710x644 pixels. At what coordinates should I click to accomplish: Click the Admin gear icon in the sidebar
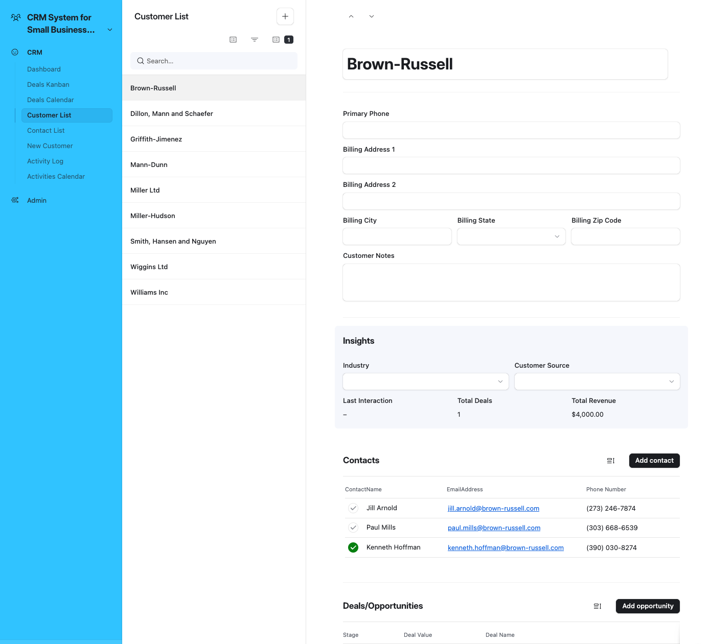coord(15,200)
